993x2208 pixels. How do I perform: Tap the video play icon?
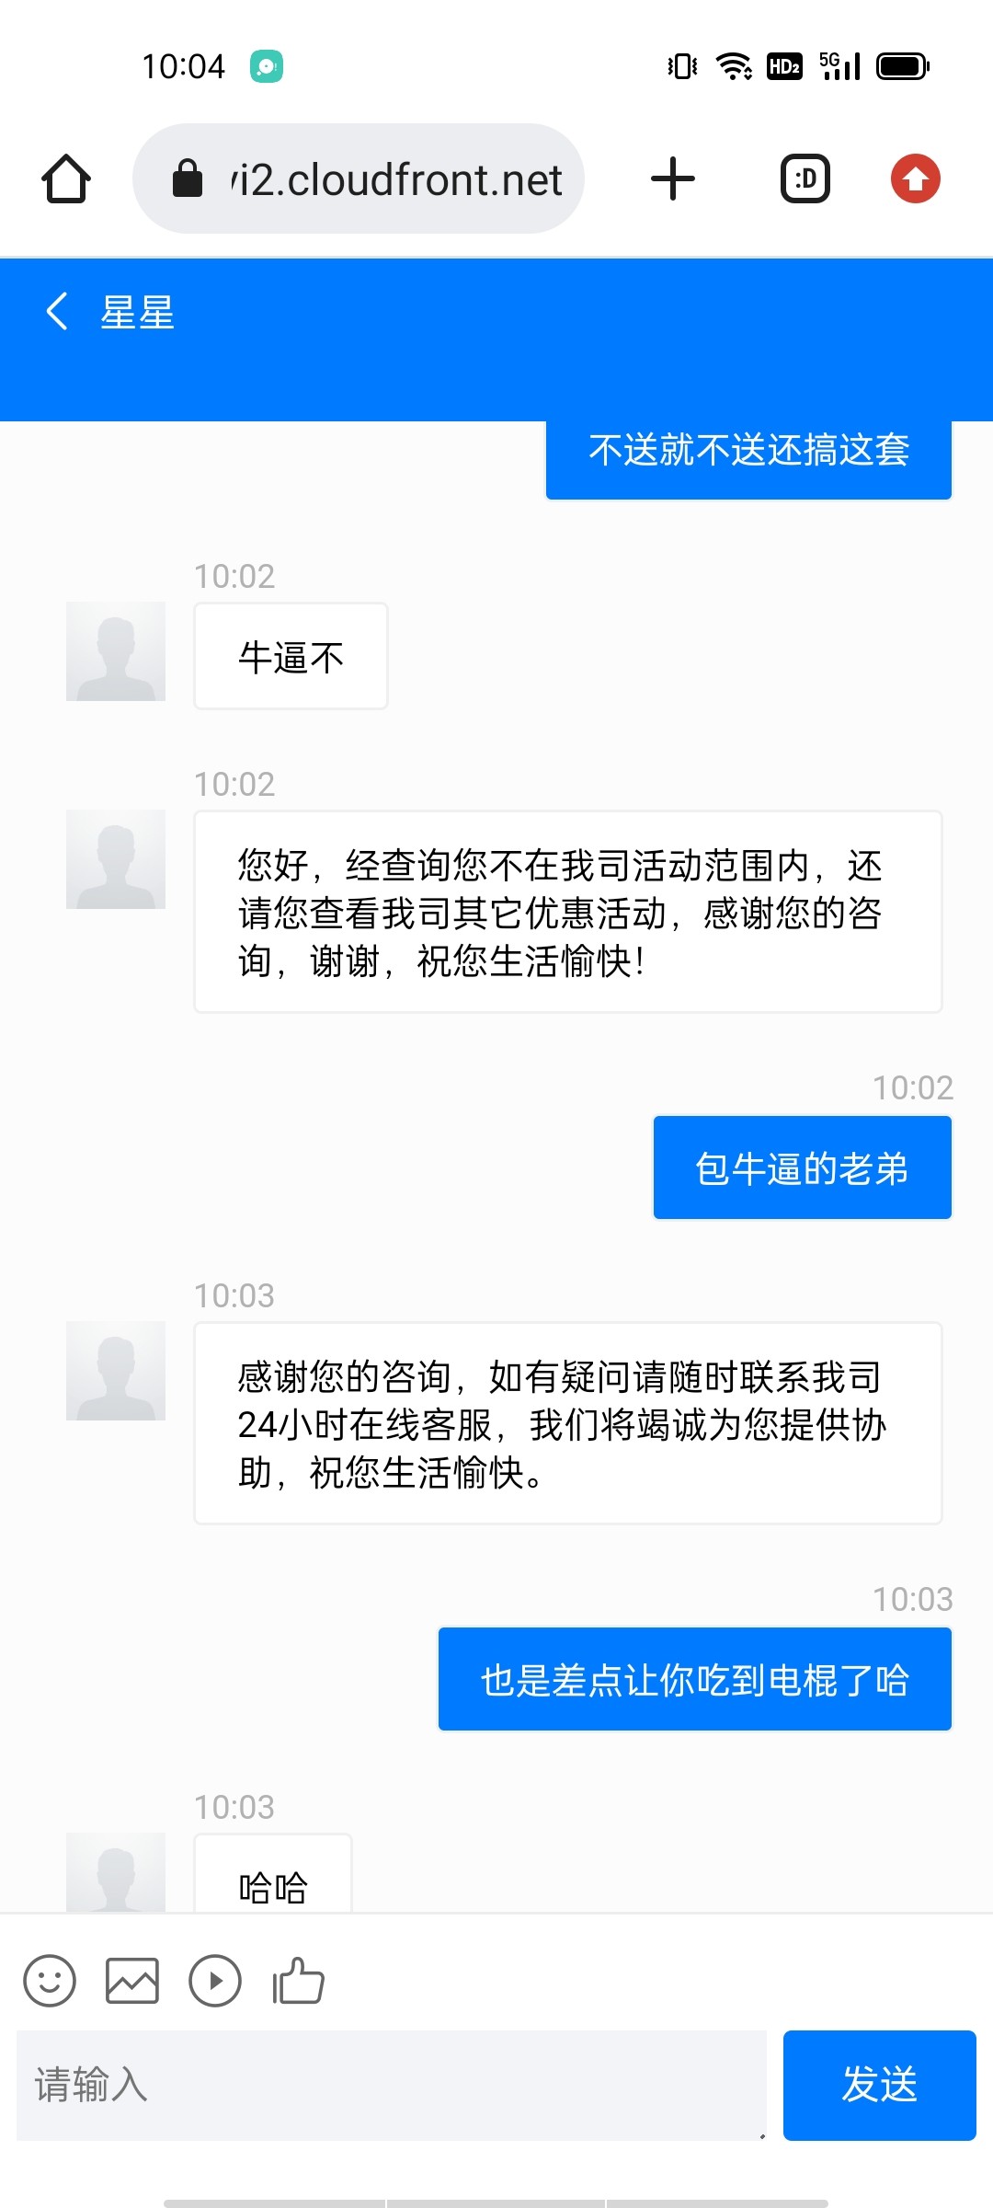(215, 1980)
